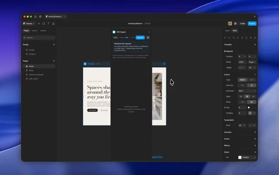Click the Search pages field
This screenshot has height=175, width=279.
39,38
